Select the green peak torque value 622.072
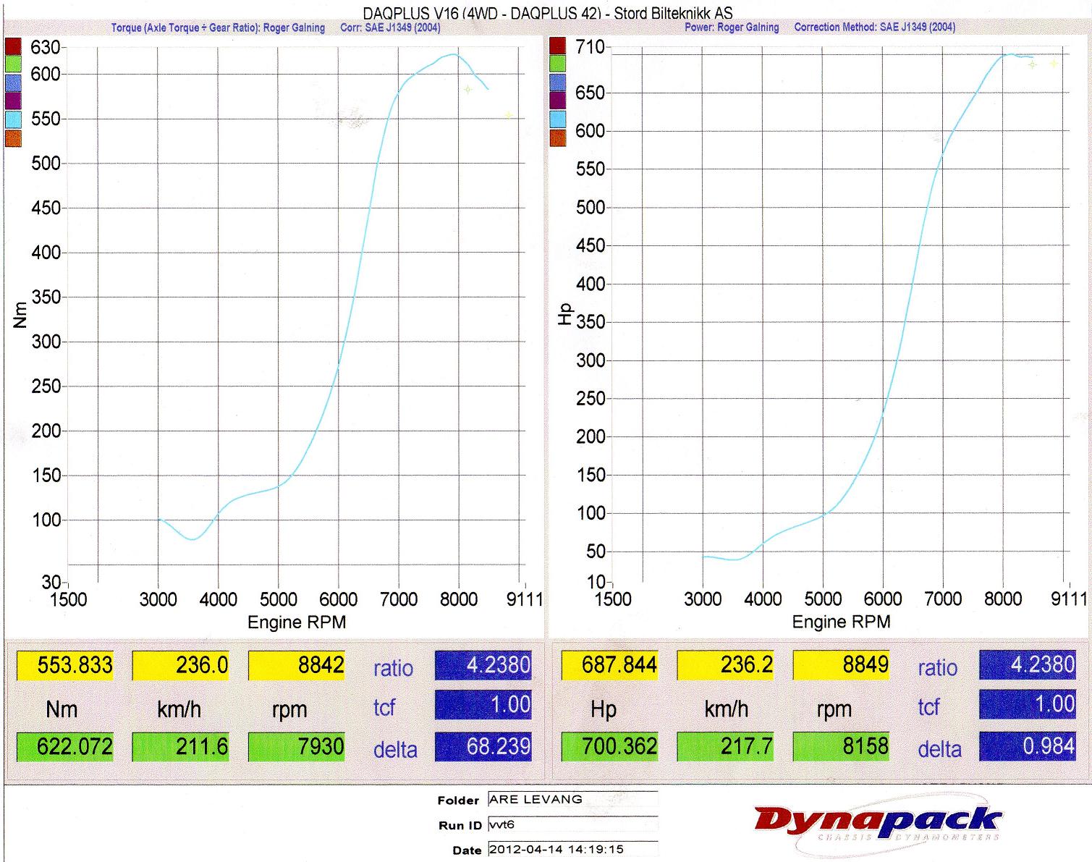This screenshot has height=862, width=1092. point(65,746)
